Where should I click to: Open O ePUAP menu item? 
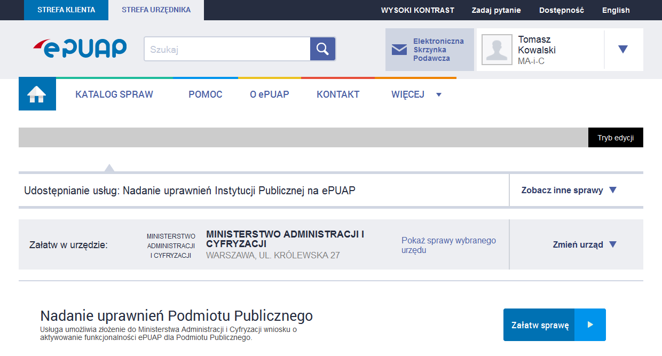[x=270, y=94]
